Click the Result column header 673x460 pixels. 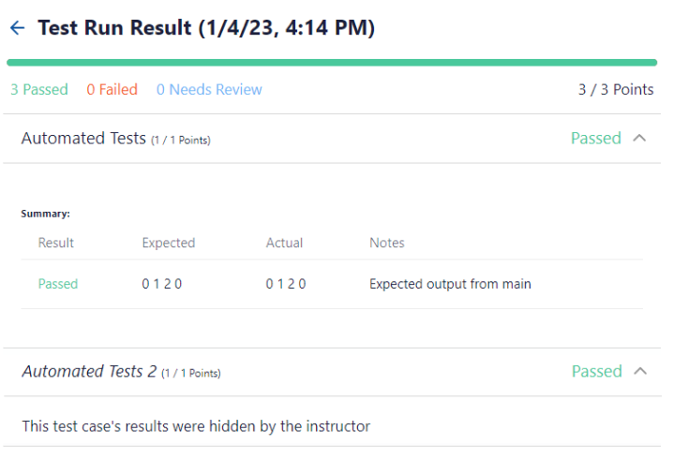coord(56,243)
